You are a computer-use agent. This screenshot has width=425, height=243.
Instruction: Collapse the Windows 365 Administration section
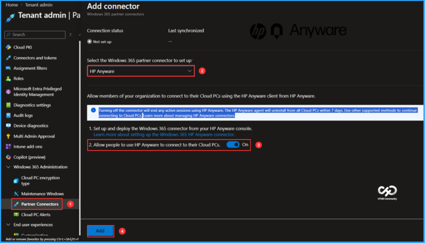(8, 167)
